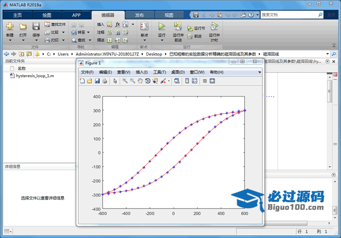Open the address bar folder history dropdown
Image resolution: width=341 pixels, height=238 pixels.
(328, 54)
